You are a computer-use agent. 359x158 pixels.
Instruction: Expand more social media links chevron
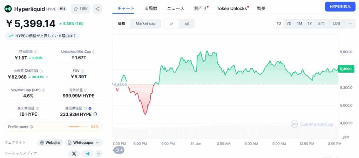[x=99, y=154]
